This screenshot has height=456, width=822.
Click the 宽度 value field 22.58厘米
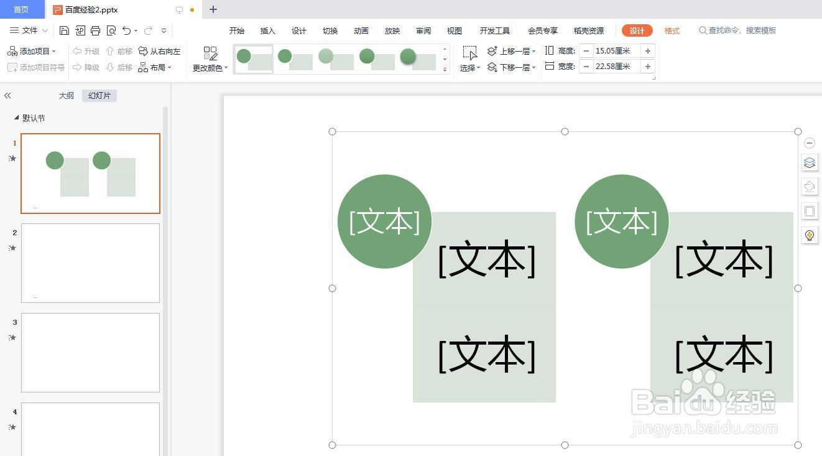[x=617, y=67]
